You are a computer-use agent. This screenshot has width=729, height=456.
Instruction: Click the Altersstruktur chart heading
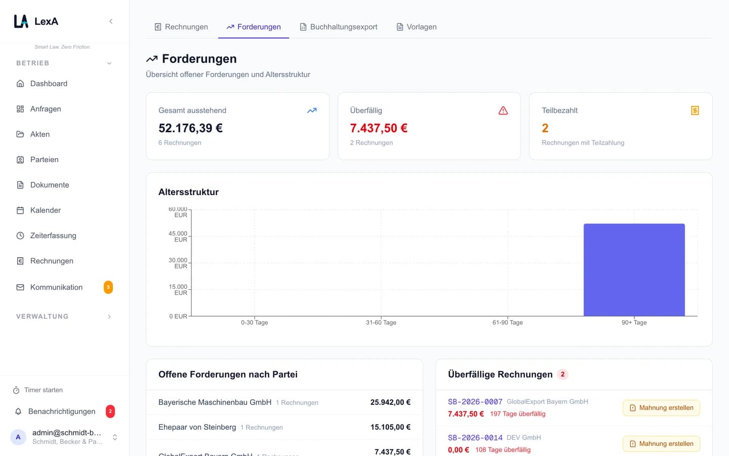[x=189, y=192]
